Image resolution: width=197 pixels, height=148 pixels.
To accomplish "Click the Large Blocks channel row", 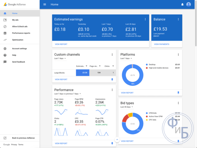I will [84, 73].
